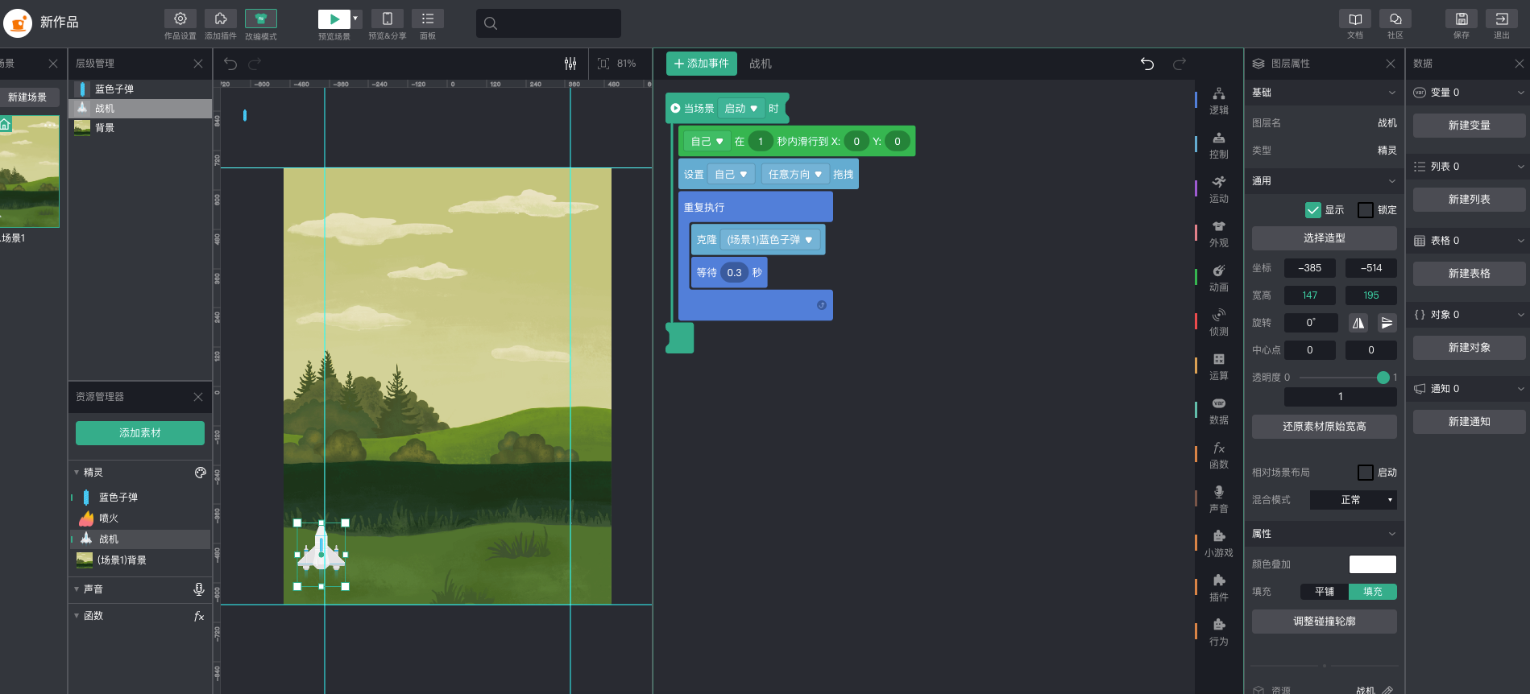Click 声音 record microphone icon

tap(199, 589)
